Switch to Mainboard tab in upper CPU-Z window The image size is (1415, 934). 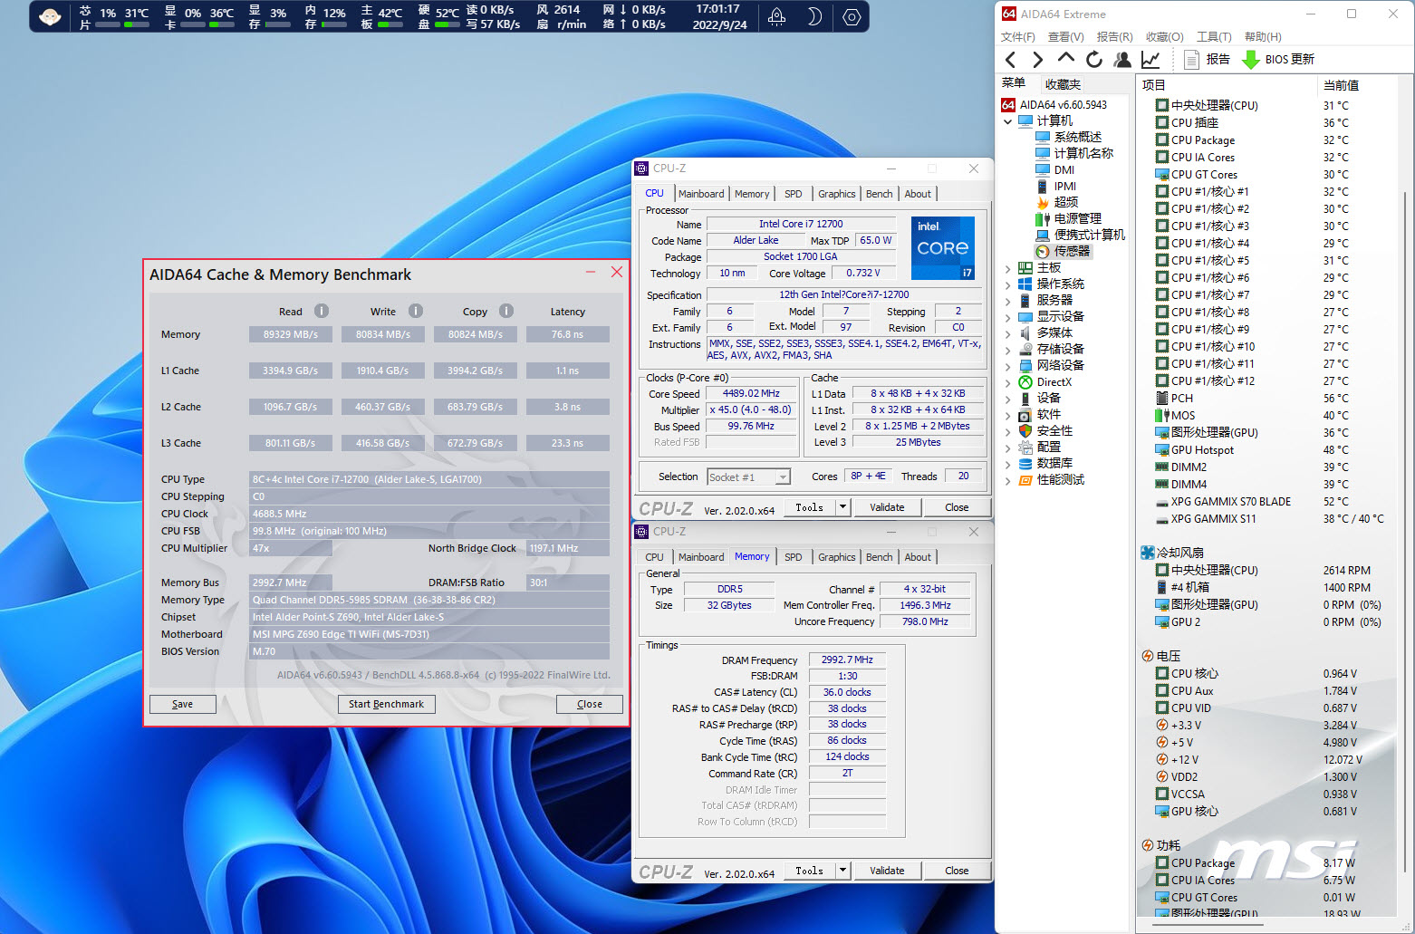[700, 194]
